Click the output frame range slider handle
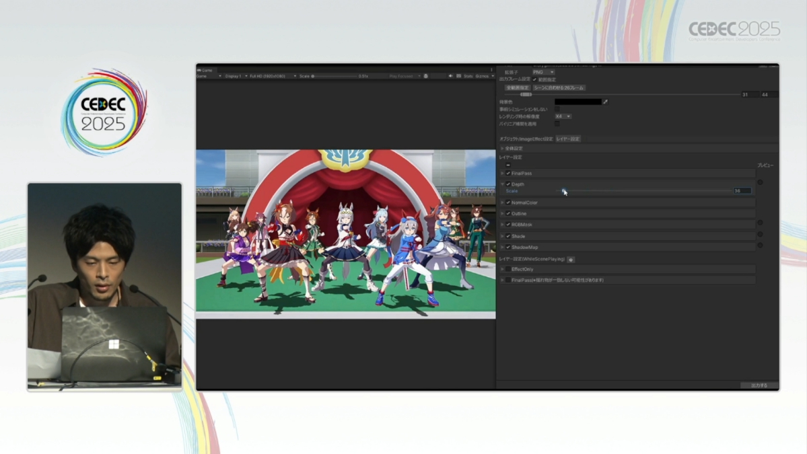The height and width of the screenshot is (454, 807). point(526,95)
